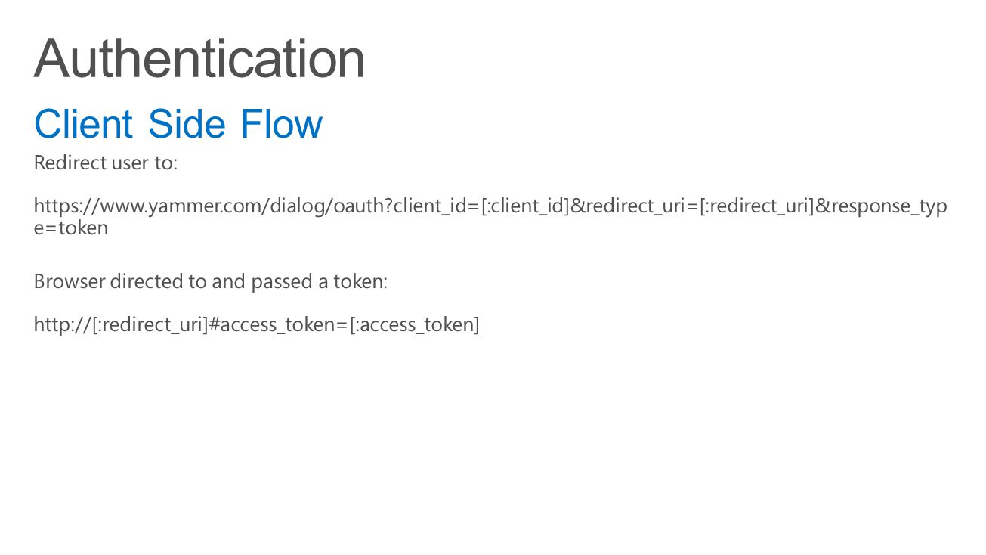Screen dimensions: 986x555
Task: Click "&redirect_uri=" parameter in the yammer URL
Action: (x=635, y=206)
